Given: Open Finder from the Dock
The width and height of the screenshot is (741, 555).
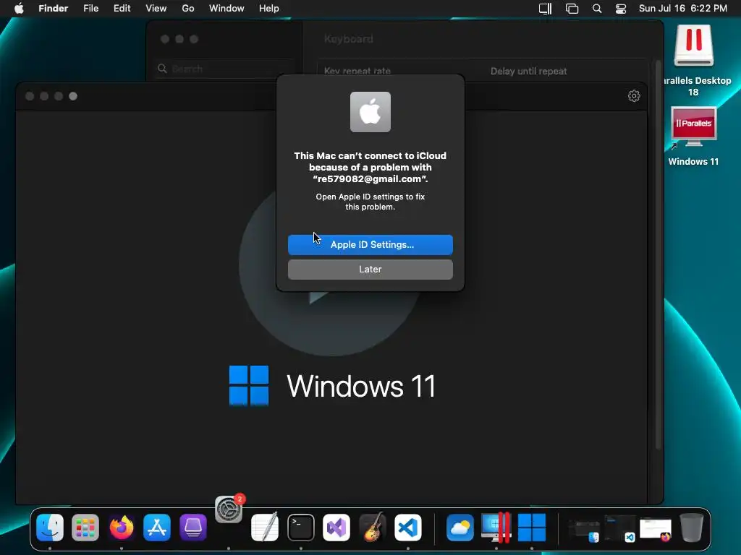Looking at the screenshot, I should coord(50,528).
